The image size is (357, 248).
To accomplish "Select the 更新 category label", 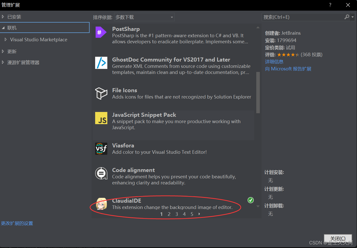I will 12,51.
